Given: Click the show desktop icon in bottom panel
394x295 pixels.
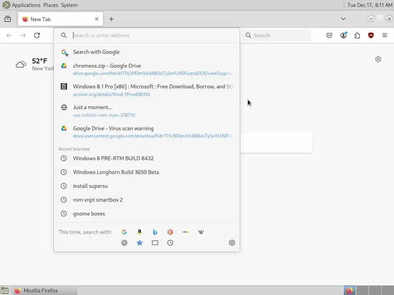Looking at the screenshot, I should (x=5, y=290).
